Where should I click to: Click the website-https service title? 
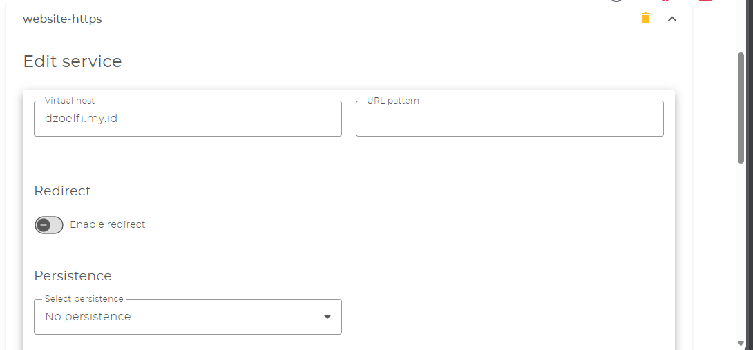[x=62, y=19]
